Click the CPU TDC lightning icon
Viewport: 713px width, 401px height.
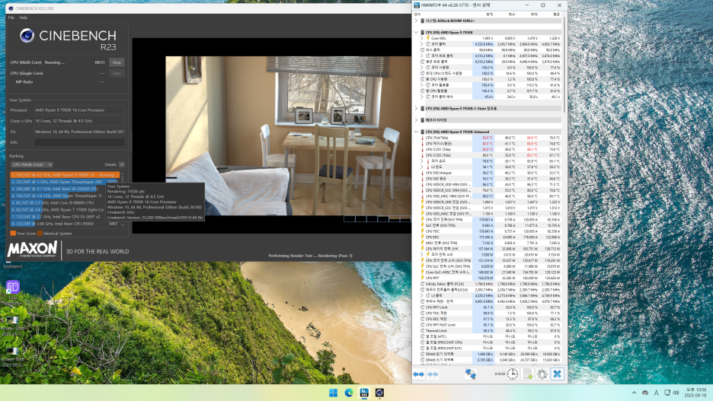pos(423,231)
